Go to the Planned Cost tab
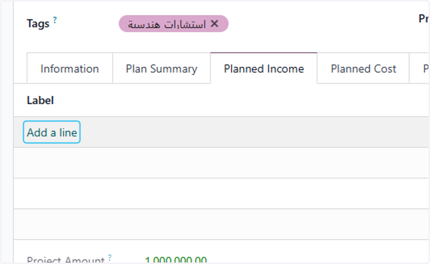This screenshot has height=264, width=430. (363, 69)
